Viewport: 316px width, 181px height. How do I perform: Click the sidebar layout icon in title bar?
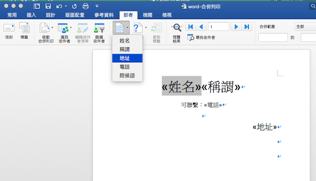[x=37, y=6]
